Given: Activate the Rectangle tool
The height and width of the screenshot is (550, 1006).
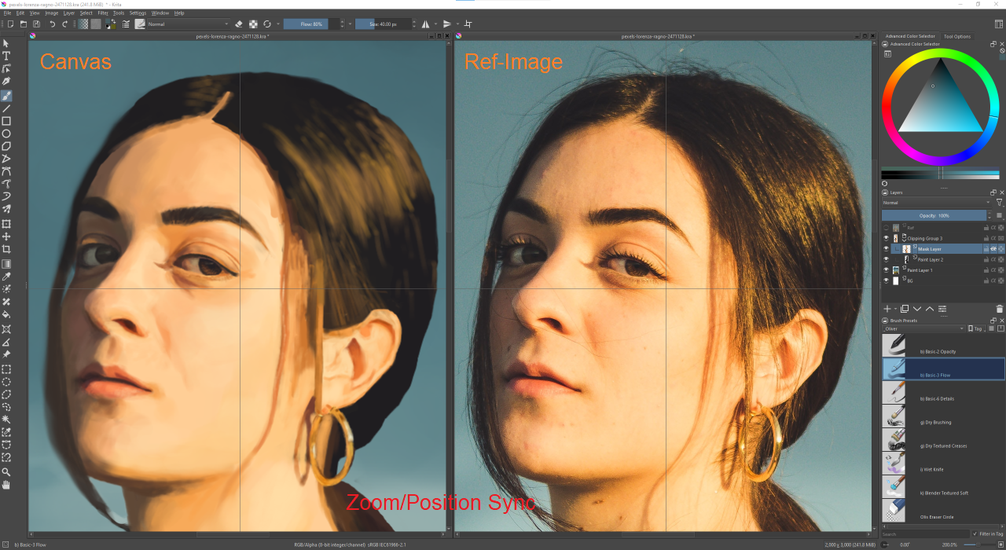Looking at the screenshot, I should click(x=6, y=120).
